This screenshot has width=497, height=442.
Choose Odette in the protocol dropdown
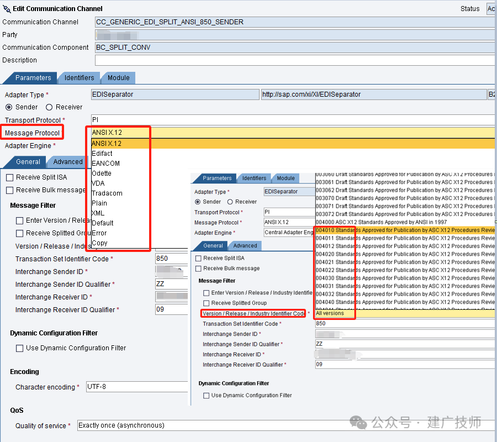[x=102, y=173]
